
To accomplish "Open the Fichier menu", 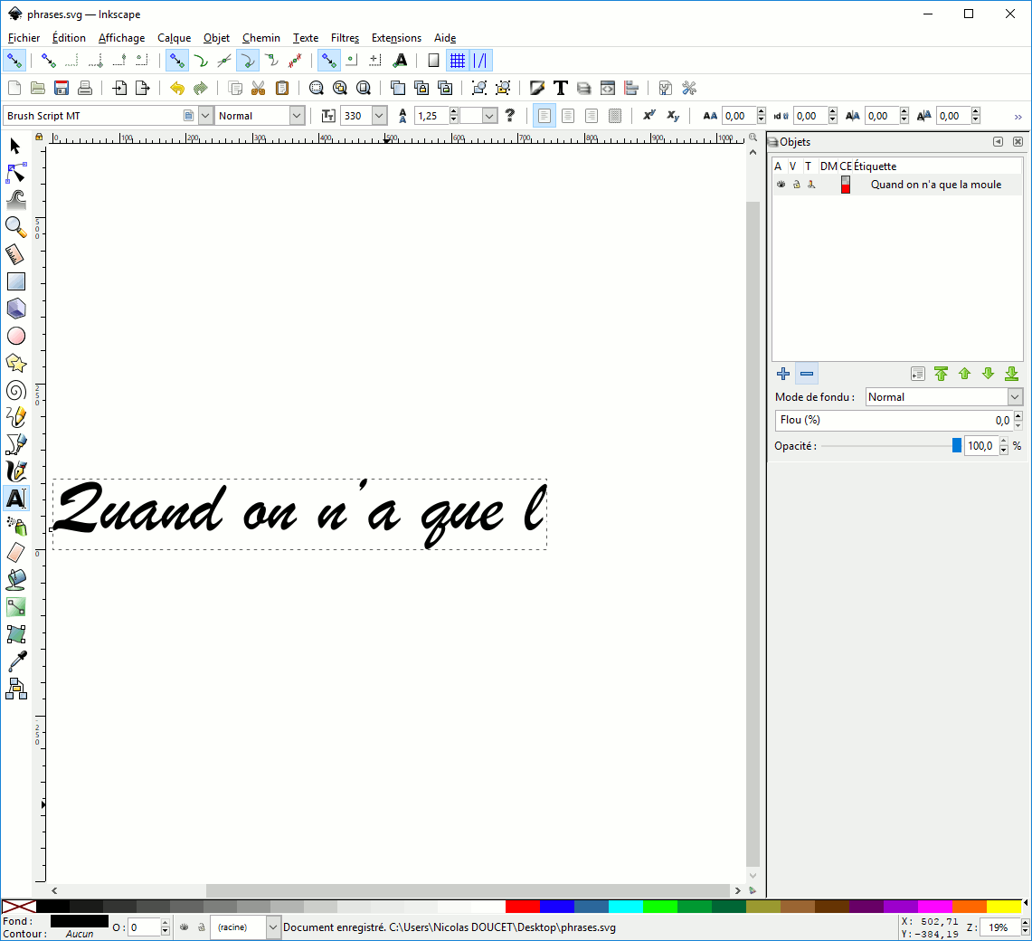I will click(x=24, y=38).
